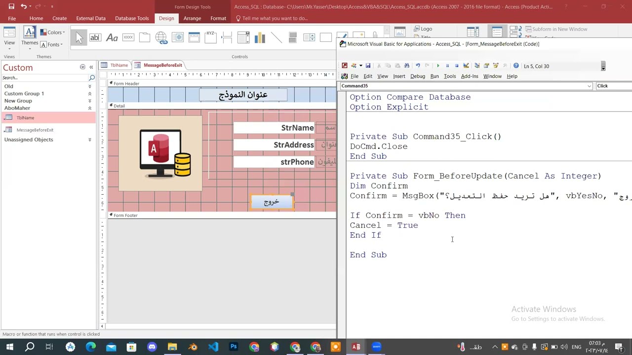Click the Find binoculars icon in VBA toolbar

coord(406,66)
